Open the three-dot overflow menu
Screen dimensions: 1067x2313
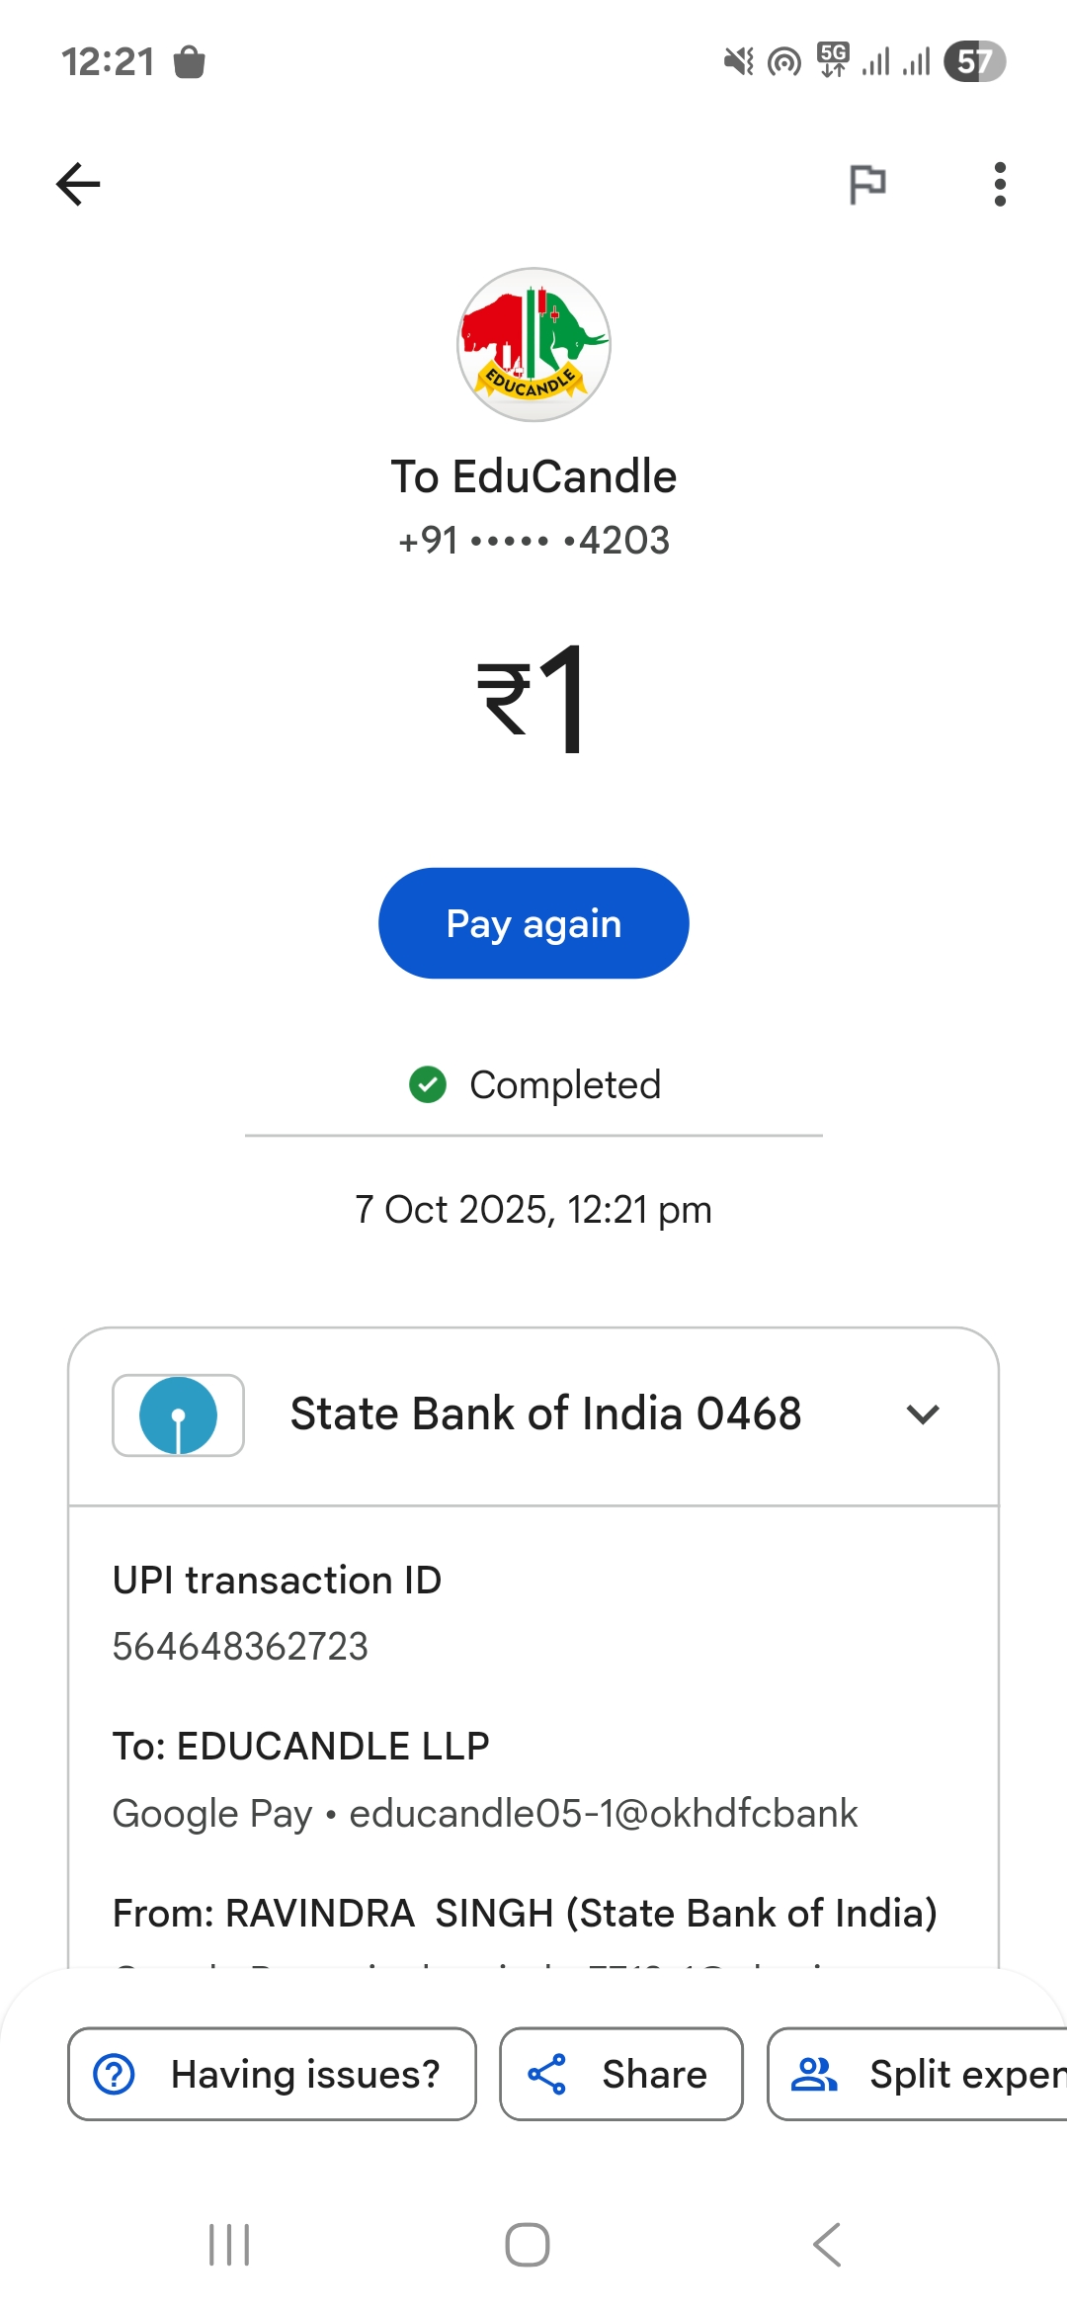tap(1000, 184)
